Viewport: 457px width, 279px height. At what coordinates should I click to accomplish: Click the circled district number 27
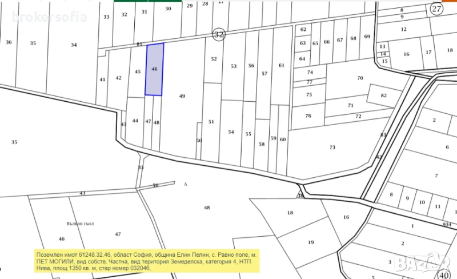437,9
